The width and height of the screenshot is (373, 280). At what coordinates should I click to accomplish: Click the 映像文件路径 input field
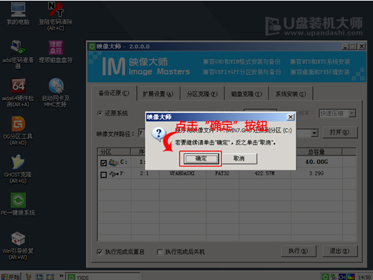pyautogui.click(x=228, y=133)
